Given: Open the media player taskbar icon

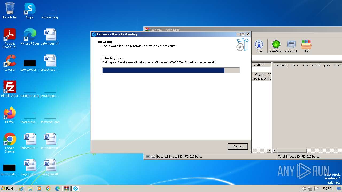Looking at the screenshot, I should coord(39,189).
